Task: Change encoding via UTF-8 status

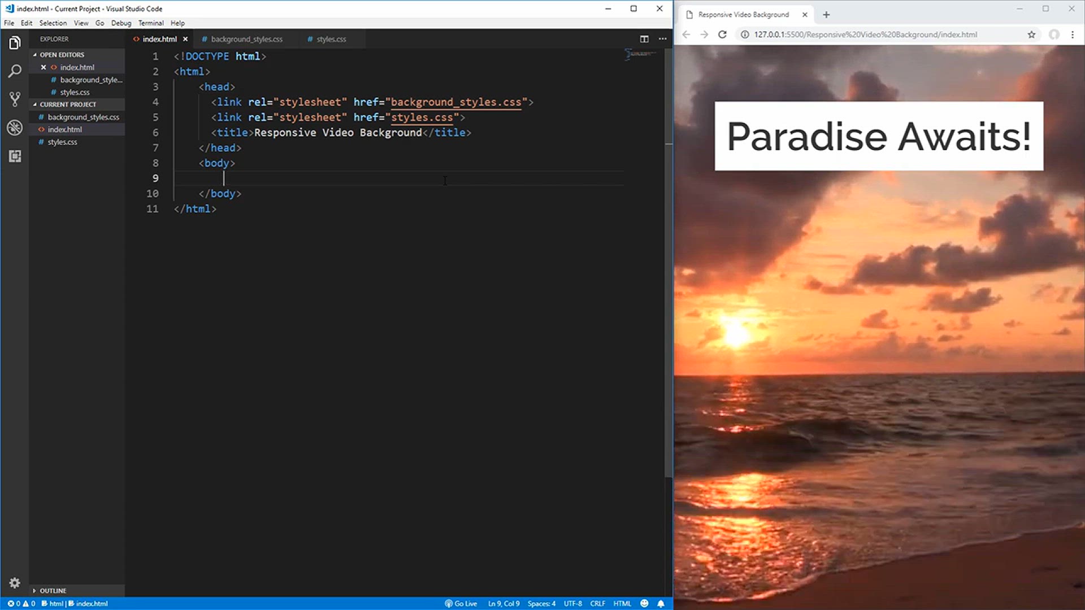Action: [572, 603]
